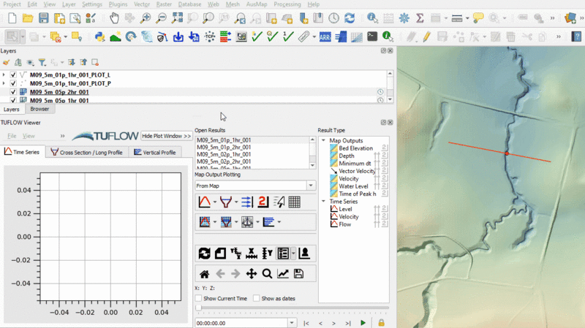The width and height of the screenshot is (585, 328).
Task: Click the home view plot icon
Action: click(205, 274)
